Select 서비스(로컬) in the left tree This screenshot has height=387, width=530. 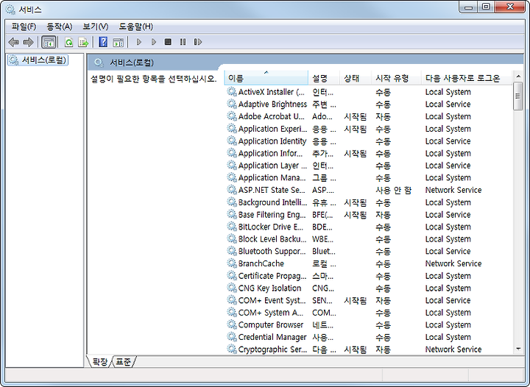click(38, 60)
